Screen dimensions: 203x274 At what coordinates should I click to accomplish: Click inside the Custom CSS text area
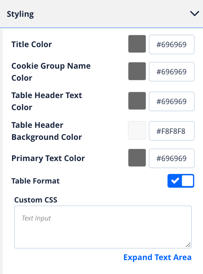coord(103,227)
